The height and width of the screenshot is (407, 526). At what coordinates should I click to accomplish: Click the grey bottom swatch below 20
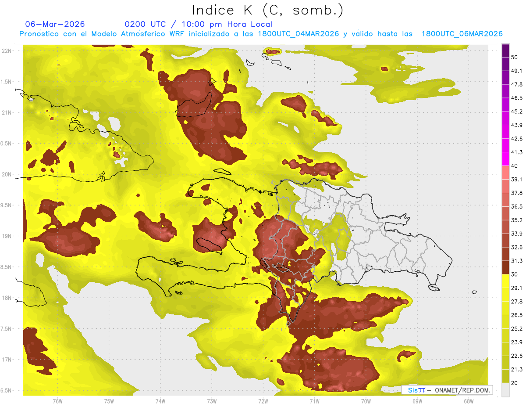(505, 389)
